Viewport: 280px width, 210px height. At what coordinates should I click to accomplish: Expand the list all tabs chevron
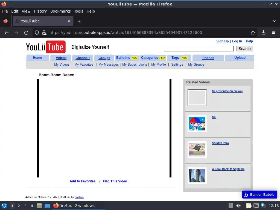tap(275, 21)
